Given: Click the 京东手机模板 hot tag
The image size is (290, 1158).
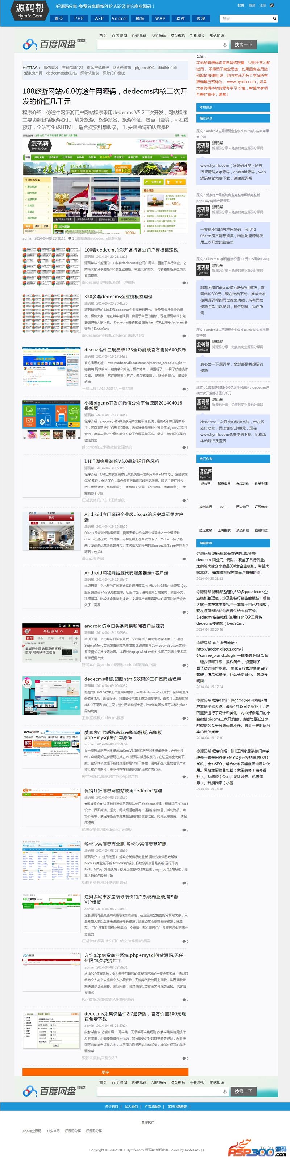Looking at the screenshot, I should tap(98, 68).
